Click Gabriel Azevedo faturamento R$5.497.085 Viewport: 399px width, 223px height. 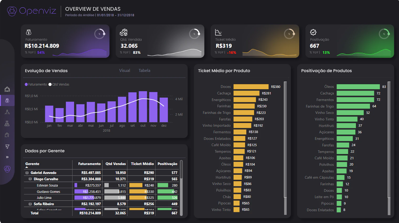click(91, 173)
